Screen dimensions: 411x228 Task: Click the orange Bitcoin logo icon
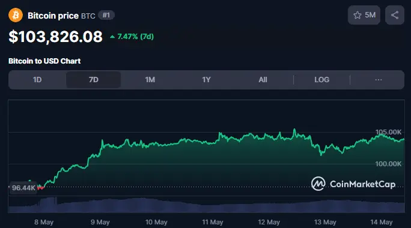click(x=16, y=15)
